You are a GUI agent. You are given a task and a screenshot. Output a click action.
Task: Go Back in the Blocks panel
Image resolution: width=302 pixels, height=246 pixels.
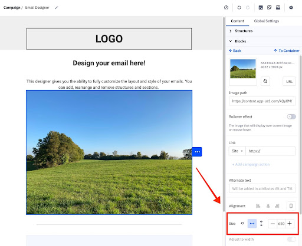coord(235,51)
